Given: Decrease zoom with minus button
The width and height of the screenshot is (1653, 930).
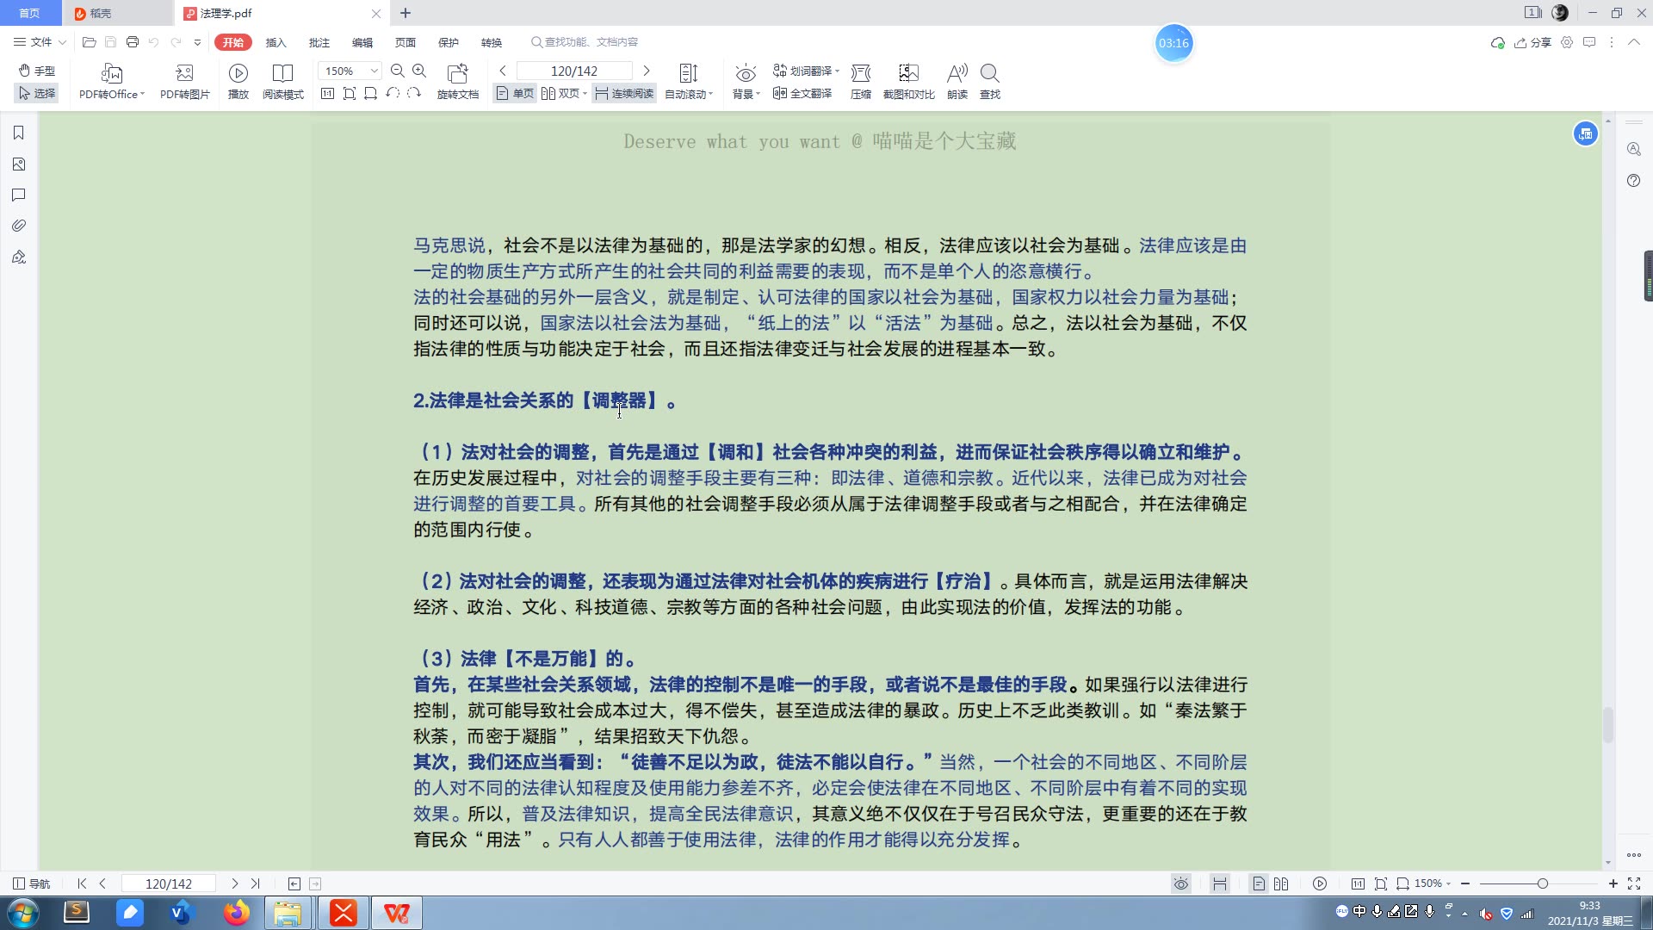Looking at the screenshot, I should click(1465, 883).
